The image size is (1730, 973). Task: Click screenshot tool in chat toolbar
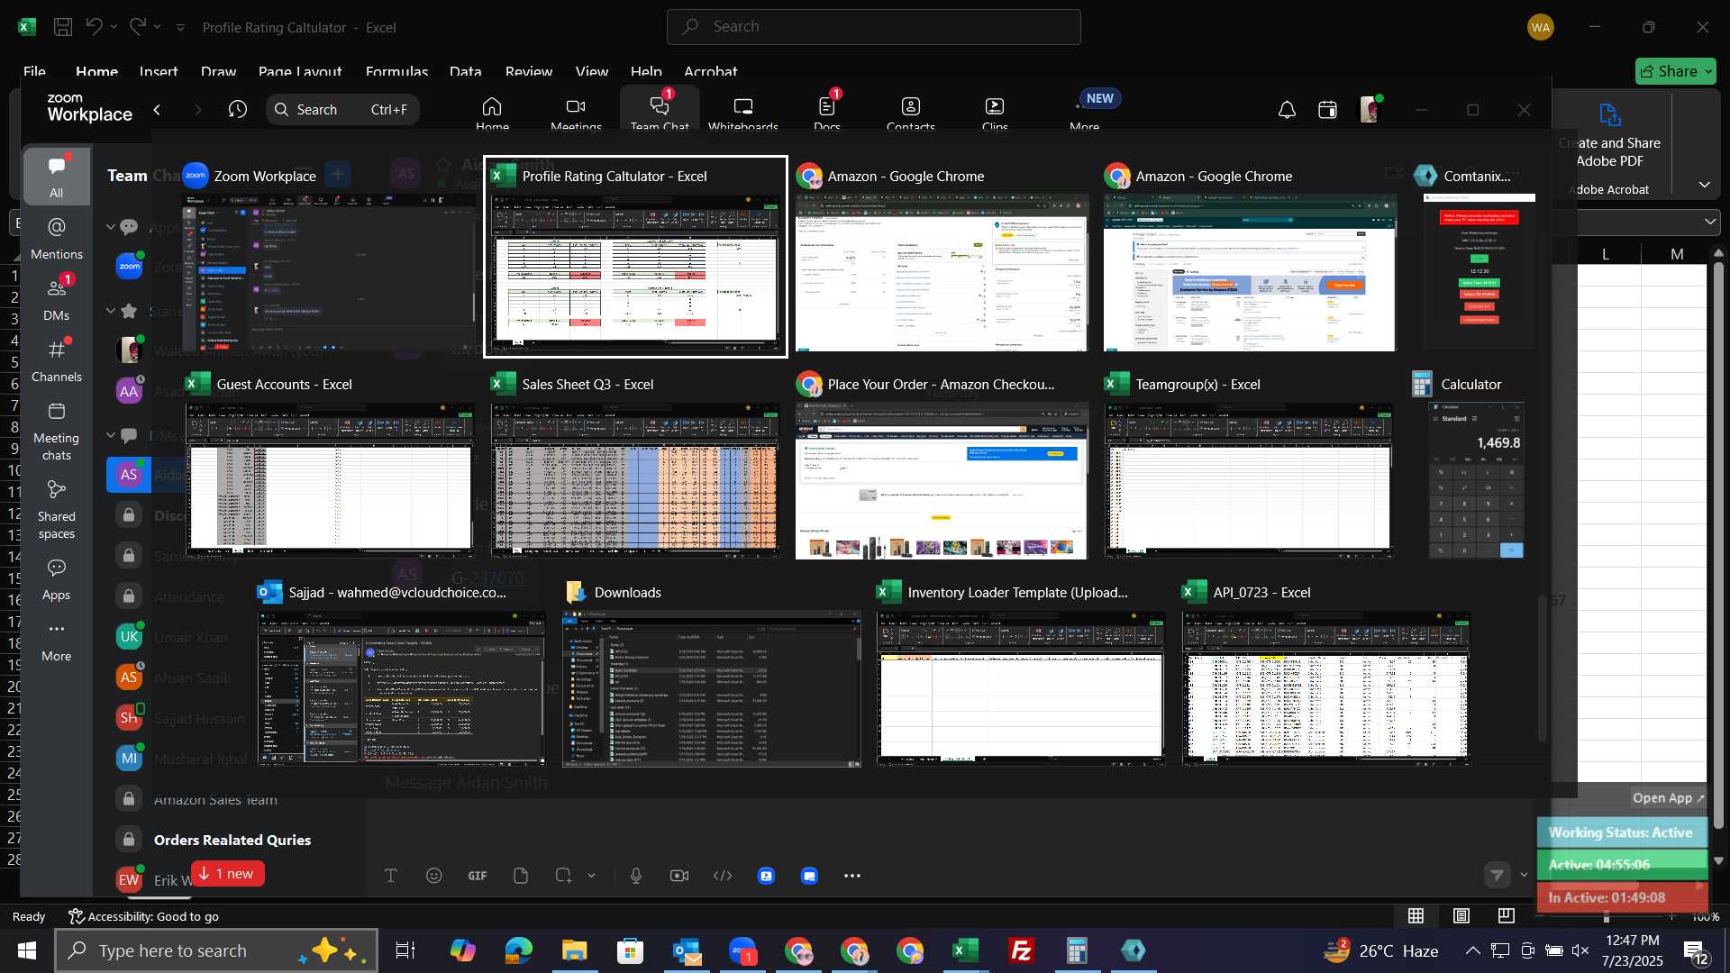[564, 876]
